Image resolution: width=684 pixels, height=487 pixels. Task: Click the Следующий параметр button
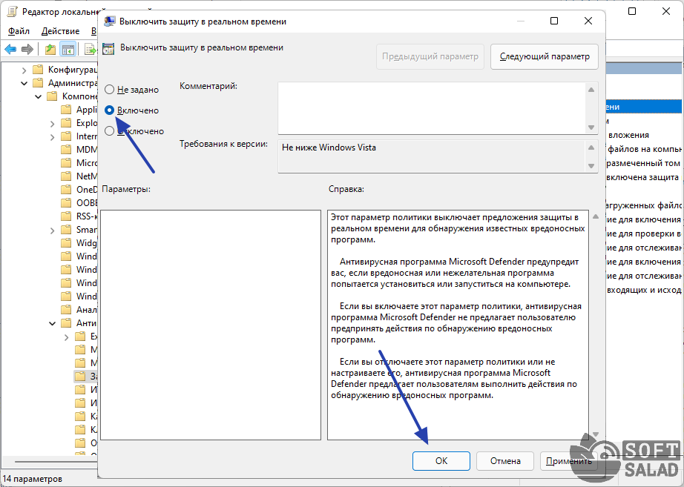[545, 56]
